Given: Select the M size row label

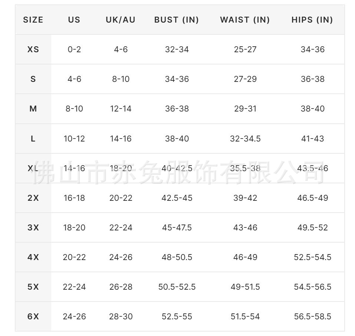Looking at the screenshot, I should point(33,109).
